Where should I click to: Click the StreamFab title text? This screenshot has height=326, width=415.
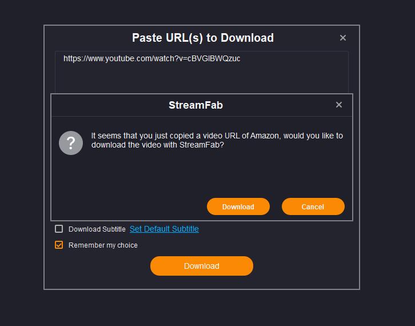[195, 105]
